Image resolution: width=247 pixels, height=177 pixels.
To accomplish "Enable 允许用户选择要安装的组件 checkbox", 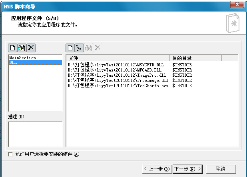I will point(10,154).
